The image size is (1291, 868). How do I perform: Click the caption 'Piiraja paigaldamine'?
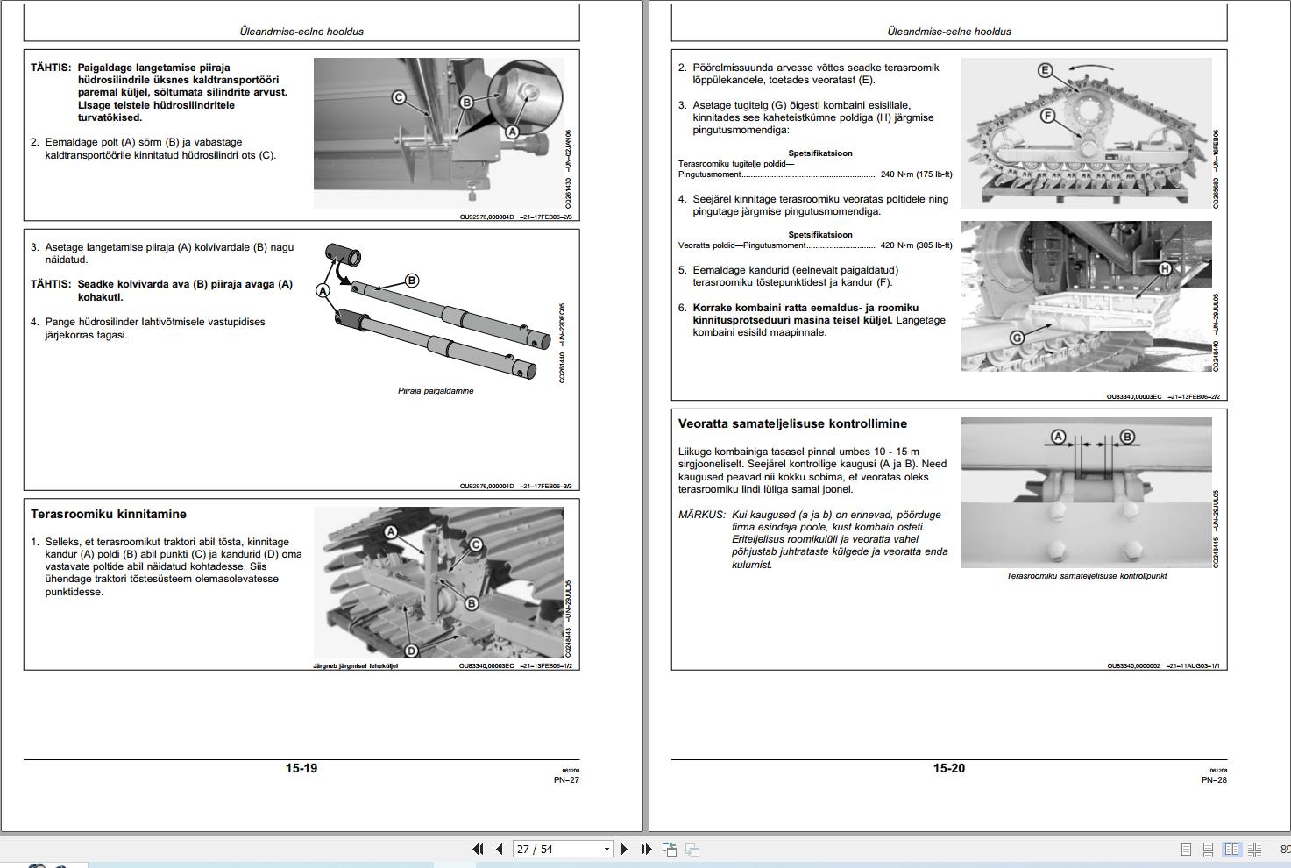click(x=436, y=391)
